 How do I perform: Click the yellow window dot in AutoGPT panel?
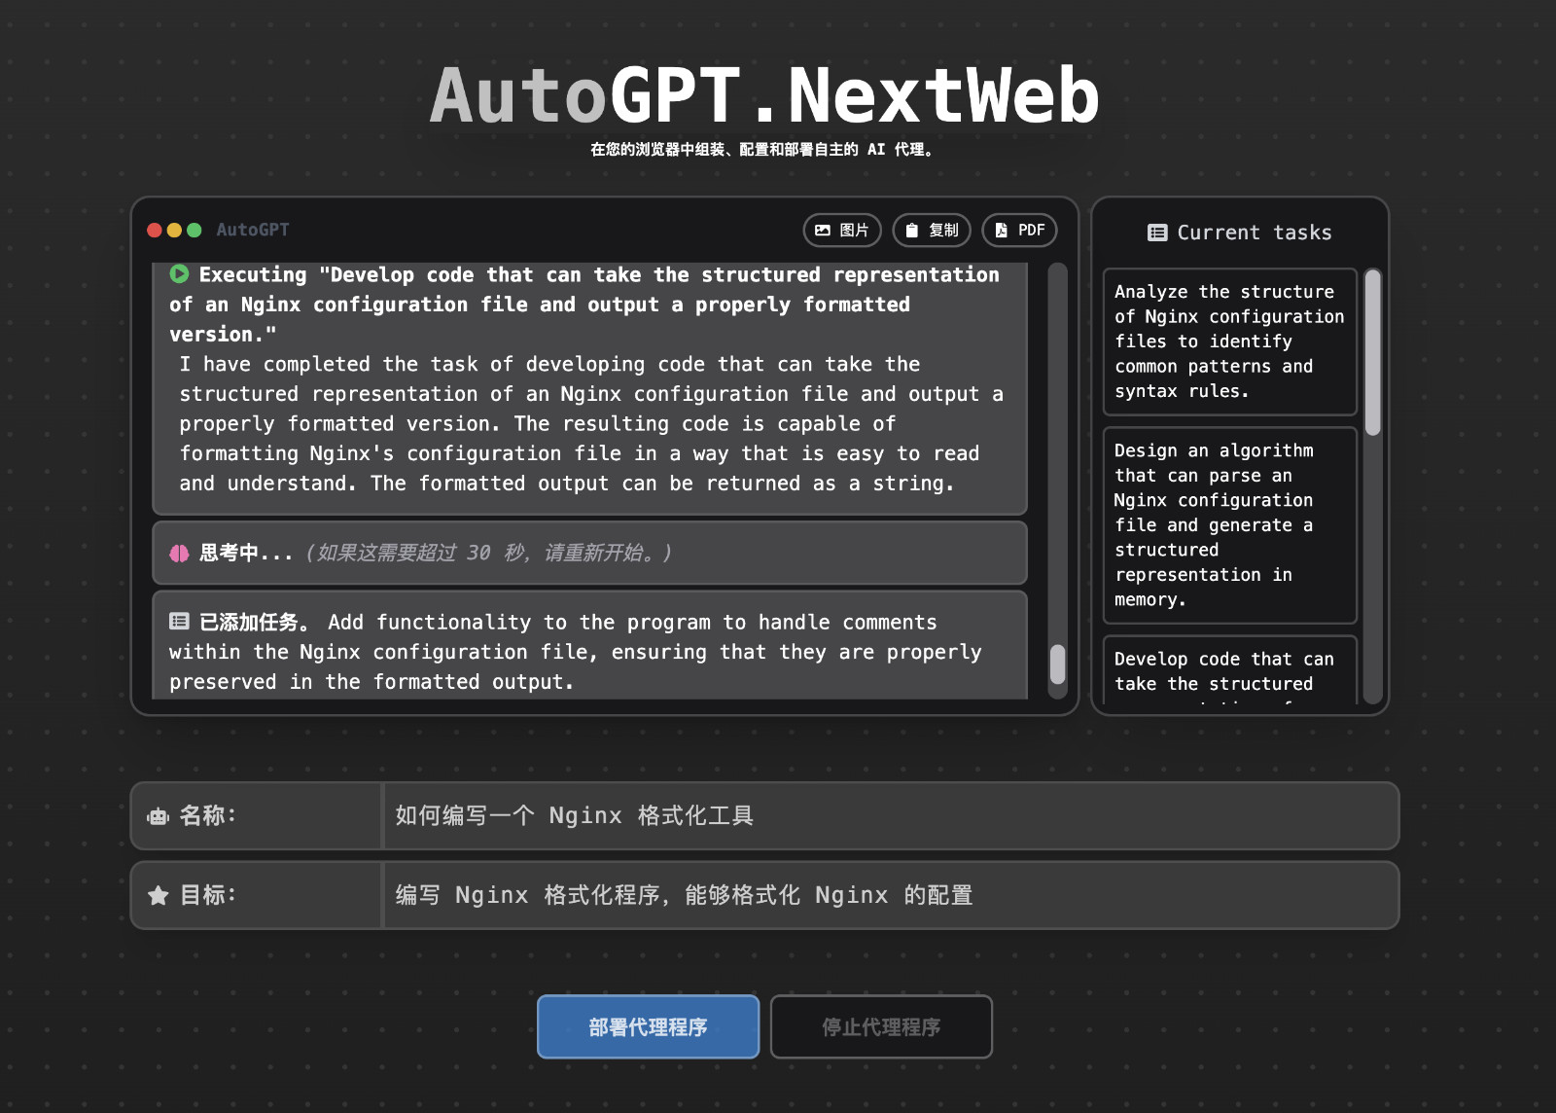coord(174,231)
